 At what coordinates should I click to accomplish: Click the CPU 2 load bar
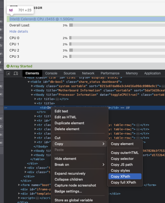click(x=117, y=50)
